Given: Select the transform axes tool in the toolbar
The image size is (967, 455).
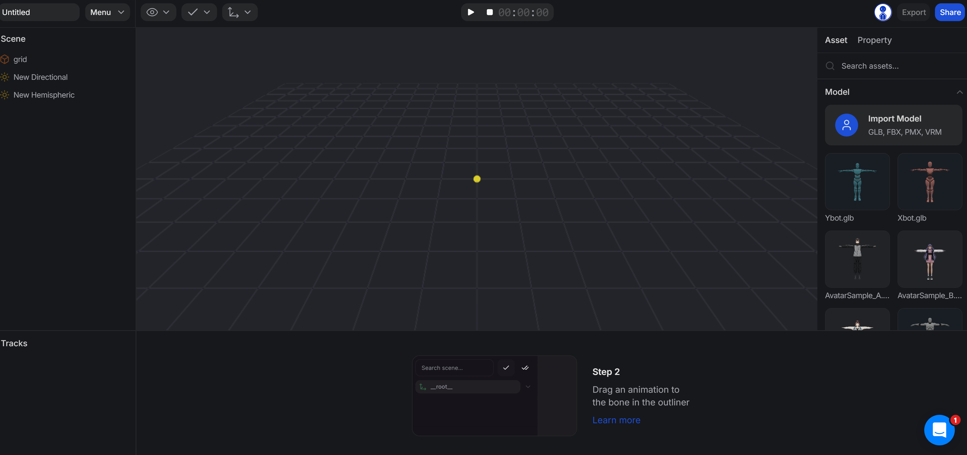Looking at the screenshot, I should click(234, 12).
